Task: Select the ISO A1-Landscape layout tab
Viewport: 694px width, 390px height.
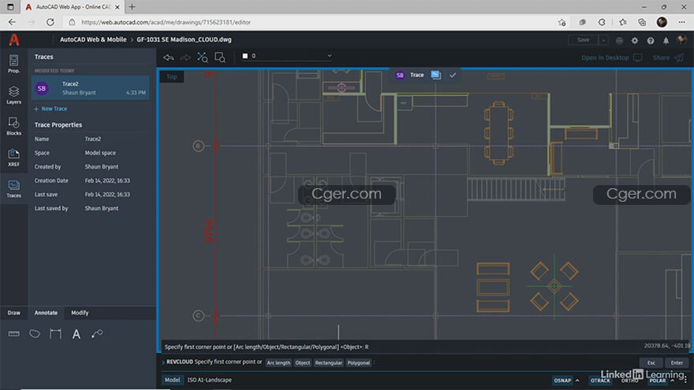Action: point(209,380)
